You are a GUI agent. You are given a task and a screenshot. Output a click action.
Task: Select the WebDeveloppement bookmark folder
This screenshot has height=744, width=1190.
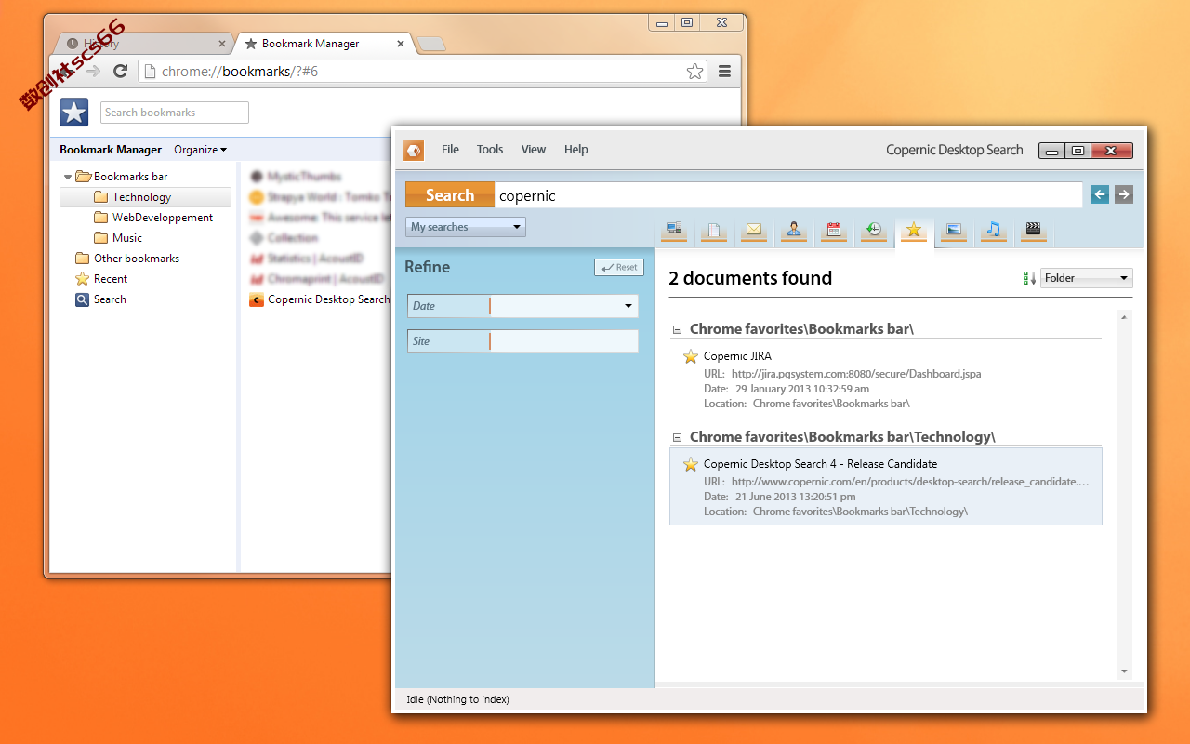click(153, 218)
